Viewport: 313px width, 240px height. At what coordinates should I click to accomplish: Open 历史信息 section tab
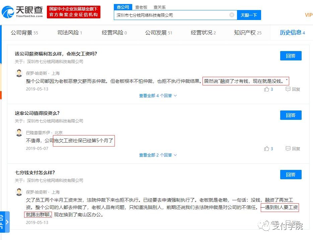click(x=292, y=33)
